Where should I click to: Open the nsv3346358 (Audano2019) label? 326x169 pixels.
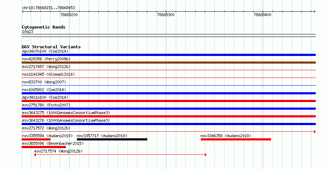point(226,136)
